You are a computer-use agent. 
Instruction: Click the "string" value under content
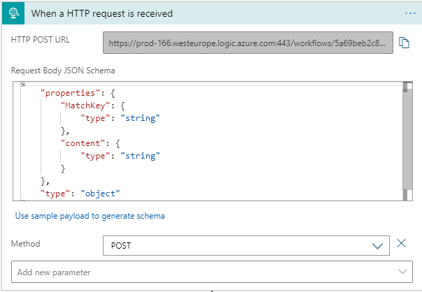(140, 156)
